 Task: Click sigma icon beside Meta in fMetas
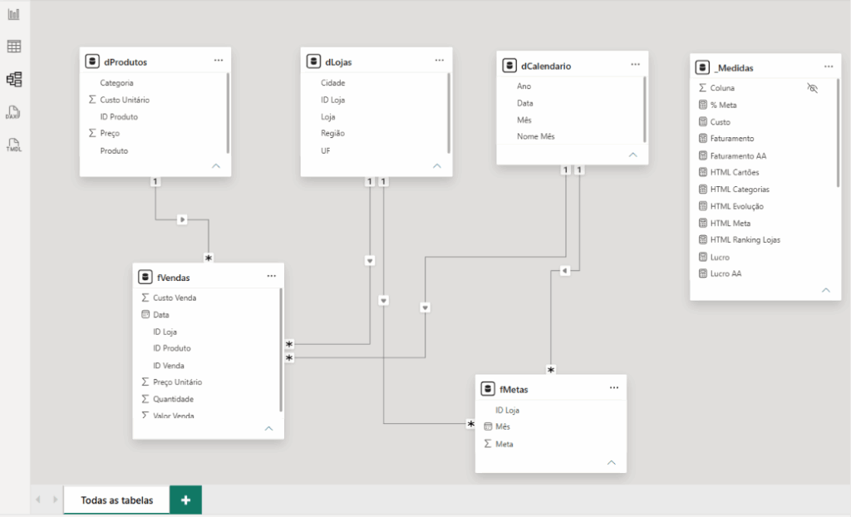point(487,444)
